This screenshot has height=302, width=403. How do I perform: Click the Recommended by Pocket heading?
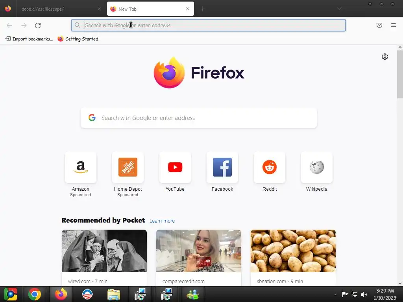pos(104,220)
